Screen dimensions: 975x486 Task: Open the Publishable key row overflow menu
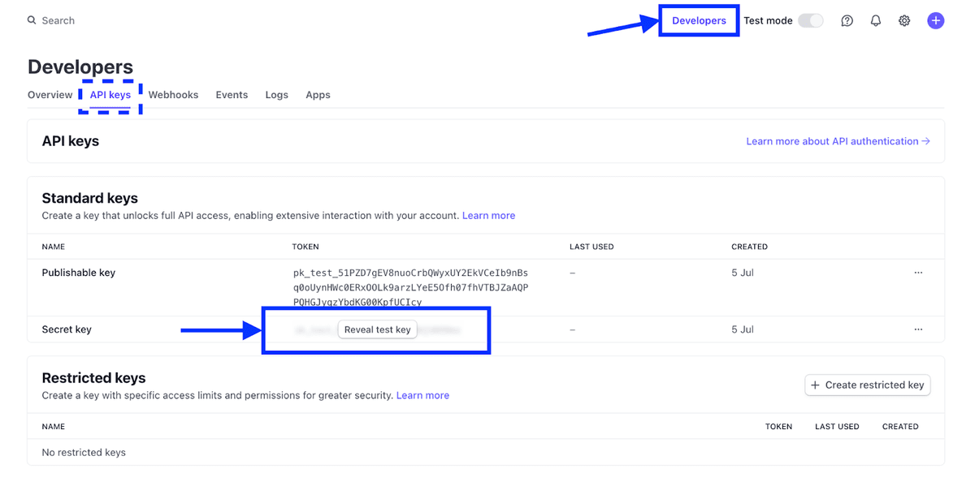tap(918, 273)
